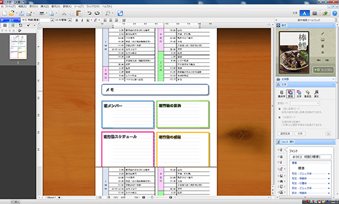Save the document using the toolbar save icon
339x204 pixels.
(21, 13)
